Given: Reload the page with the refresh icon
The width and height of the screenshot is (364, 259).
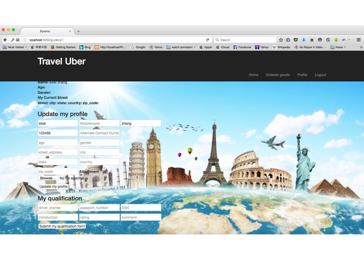Looking at the screenshot, I should pos(207,40).
